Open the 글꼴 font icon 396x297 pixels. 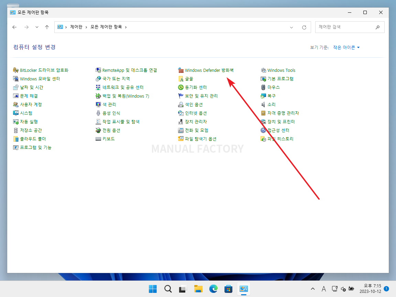[x=181, y=79]
